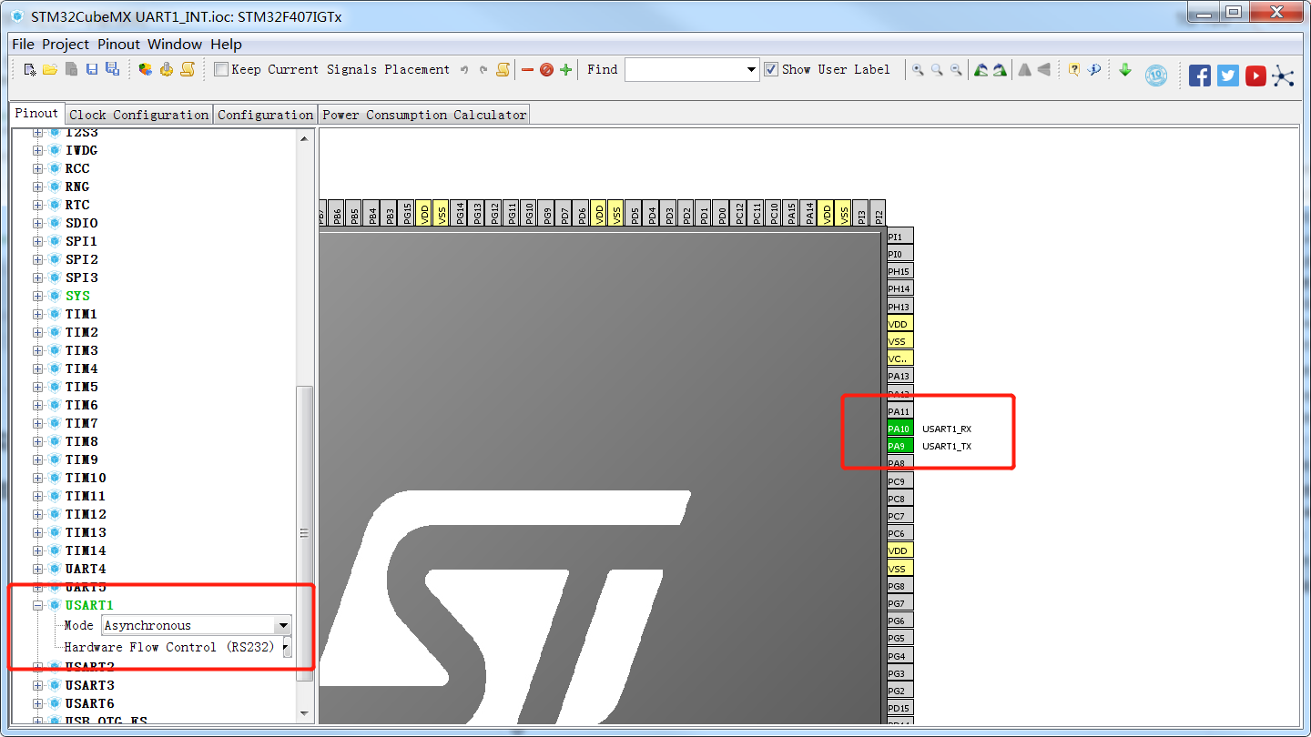Image resolution: width=1311 pixels, height=737 pixels.
Task: Open the Help menu
Action: pyautogui.click(x=226, y=44)
